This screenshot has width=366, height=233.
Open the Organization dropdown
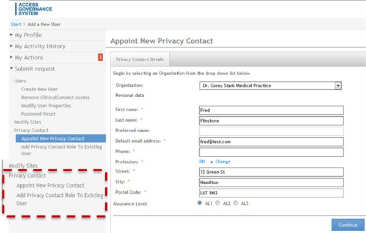click(271, 86)
